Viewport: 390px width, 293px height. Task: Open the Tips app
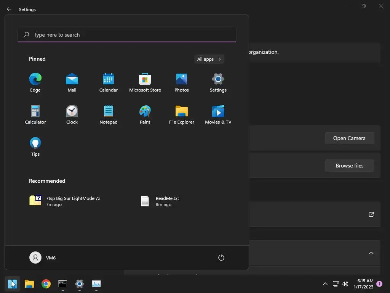[x=35, y=146]
